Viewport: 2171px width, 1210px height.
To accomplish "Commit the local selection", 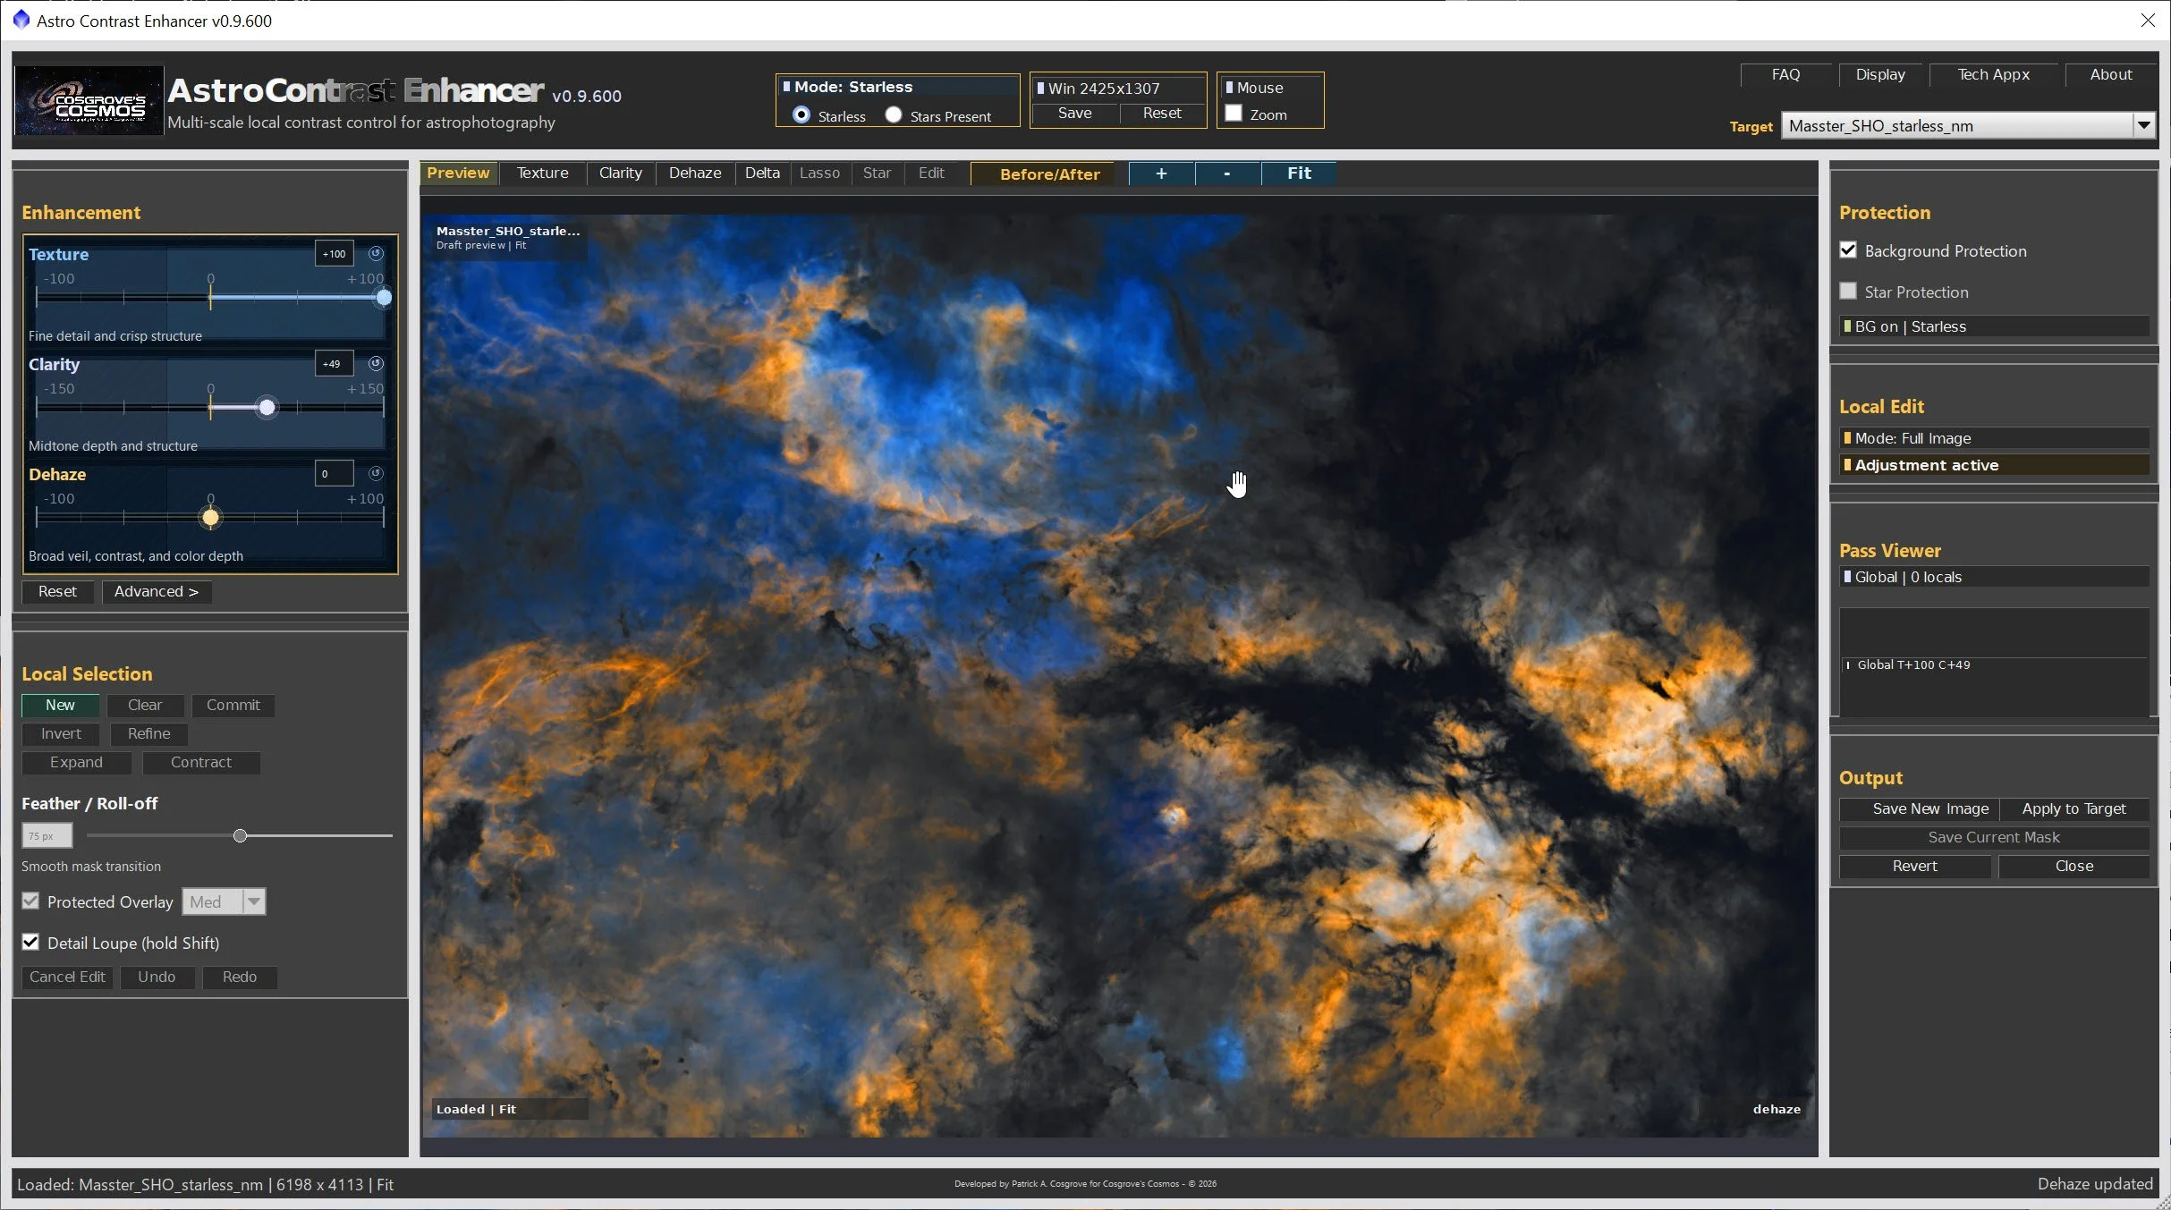I will (233, 706).
